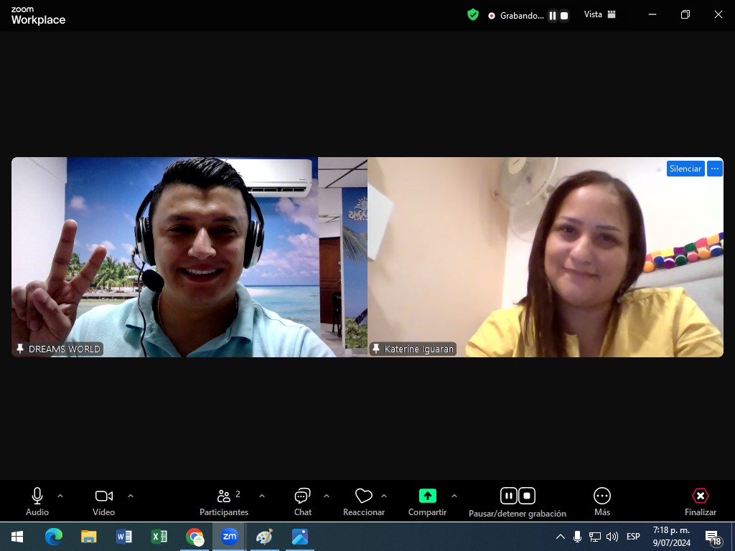Click the Grabando... recording status text
The width and height of the screenshot is (735, 551).
(522, 16)
